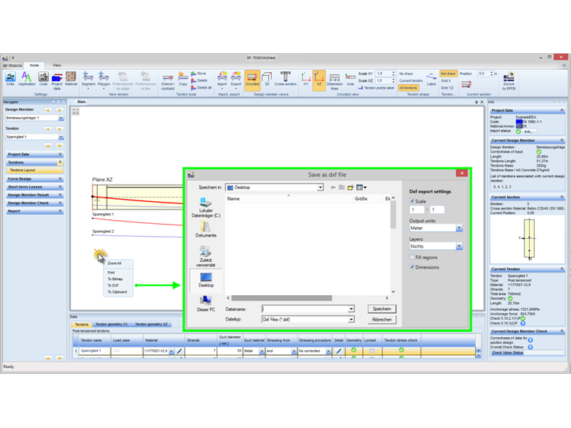Open the Dateityp Dxf Files dropdown
The width and height of the screenshot is (571, 428).
pos(351,319)
